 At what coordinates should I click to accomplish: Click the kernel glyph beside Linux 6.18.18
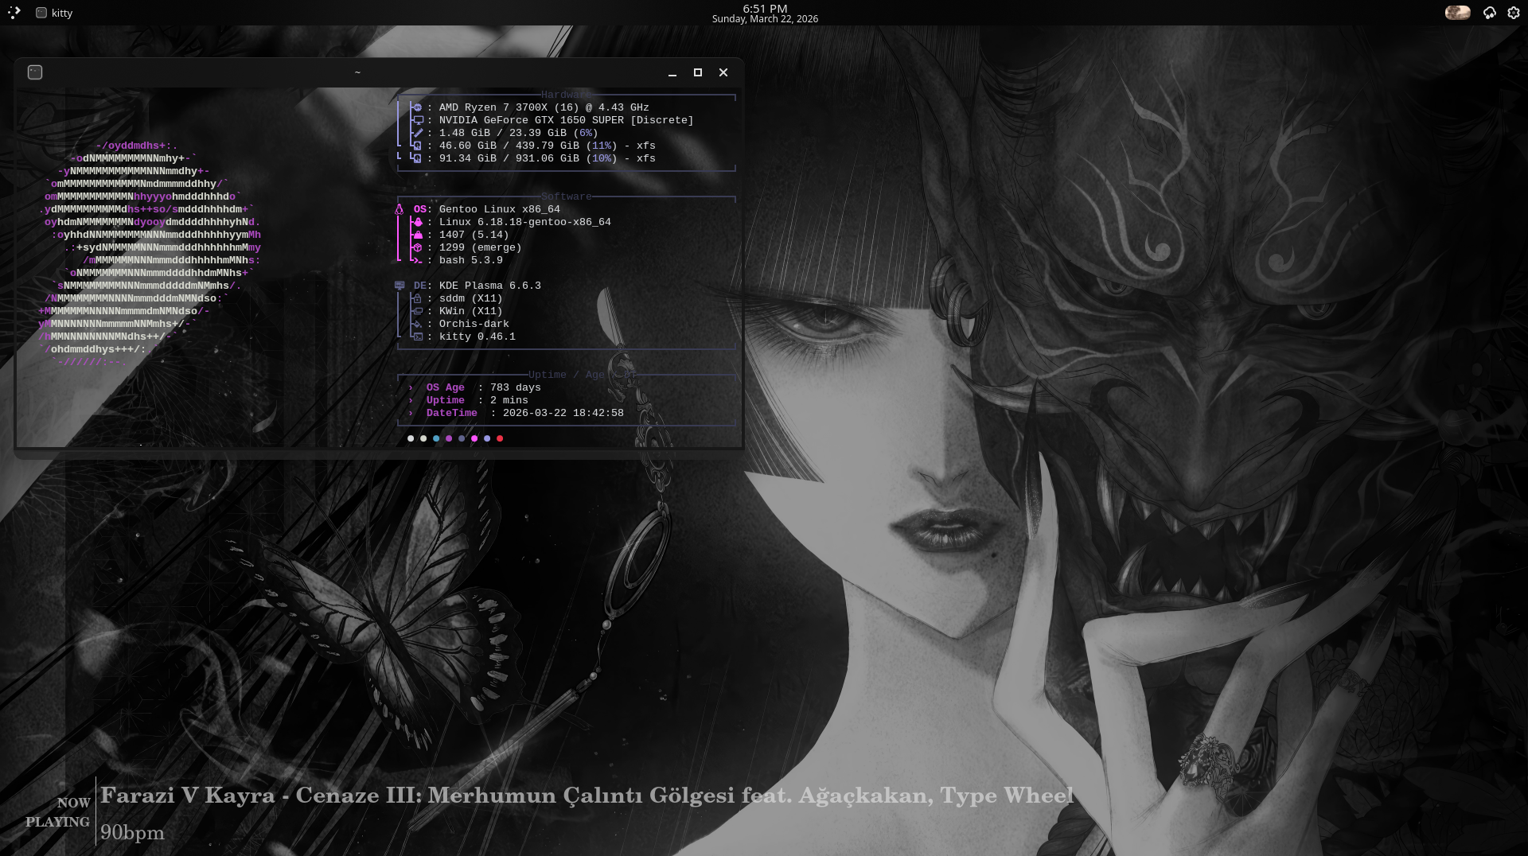(417, 222)
